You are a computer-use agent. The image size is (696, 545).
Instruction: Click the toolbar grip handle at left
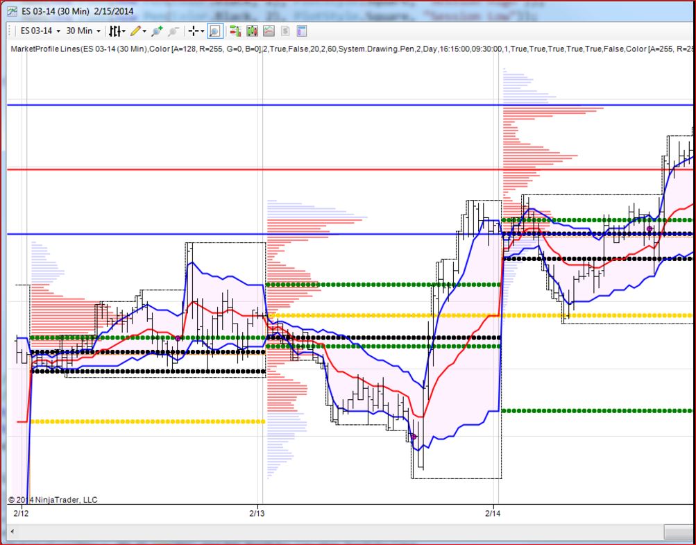(10, 31)
